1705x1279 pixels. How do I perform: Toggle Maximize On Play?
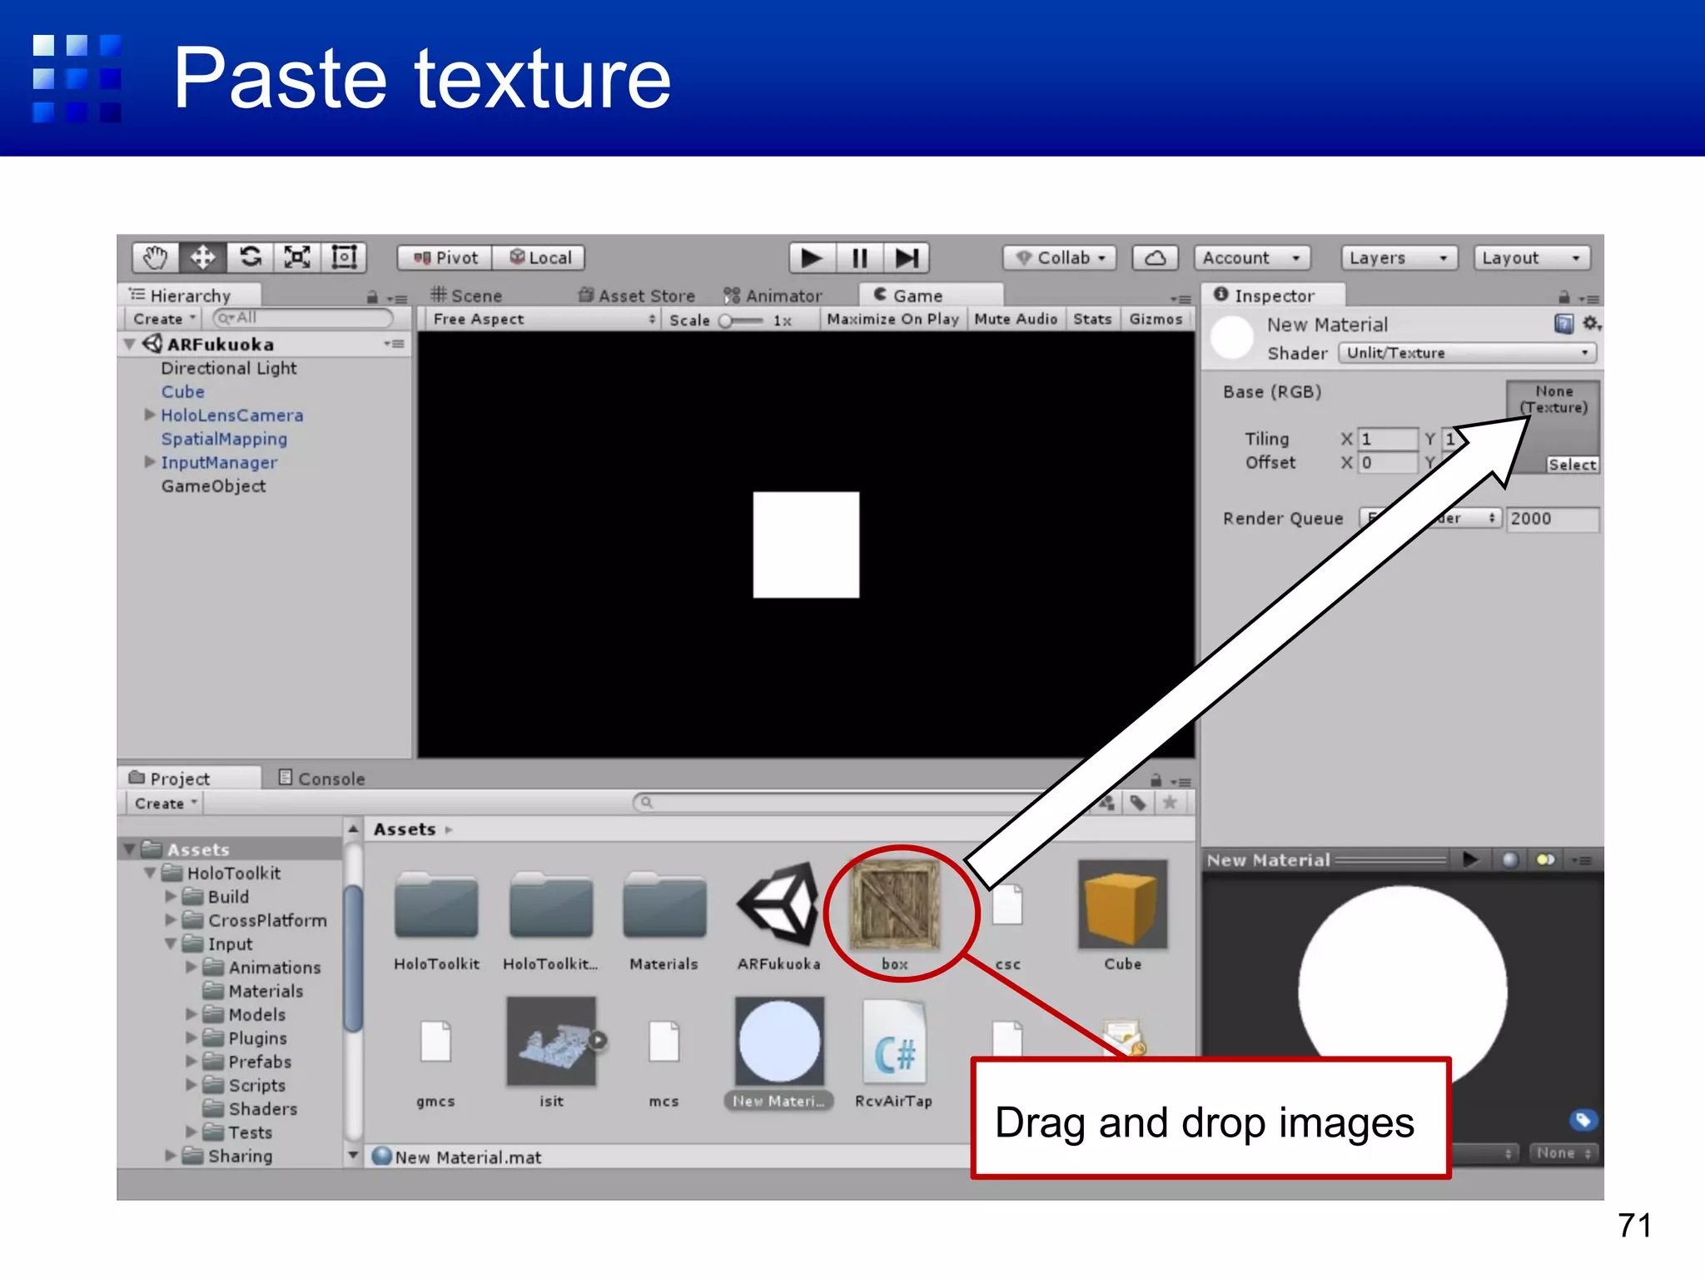[x=892, y=319]
